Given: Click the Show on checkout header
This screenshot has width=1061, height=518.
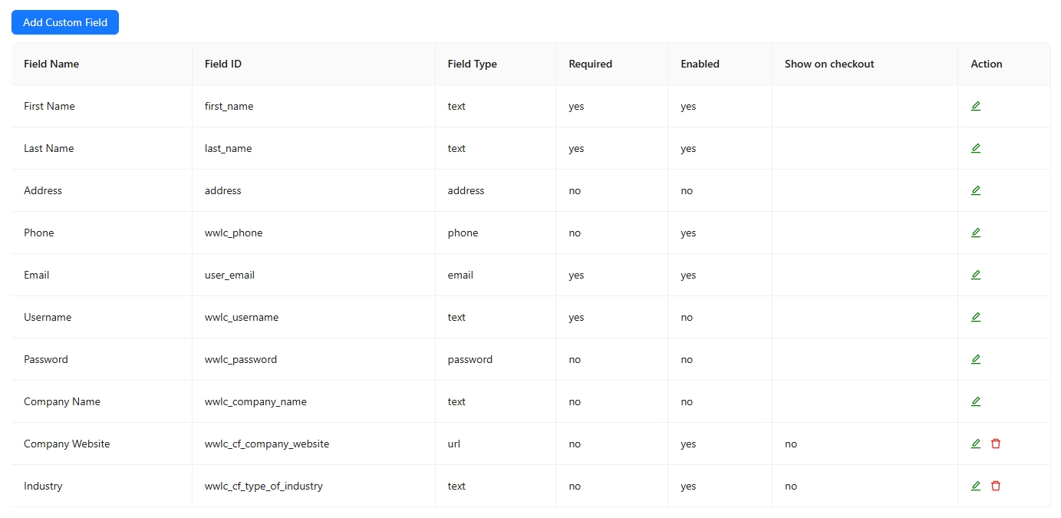Looking at the screenshot, I should click(x=829, y=64).
